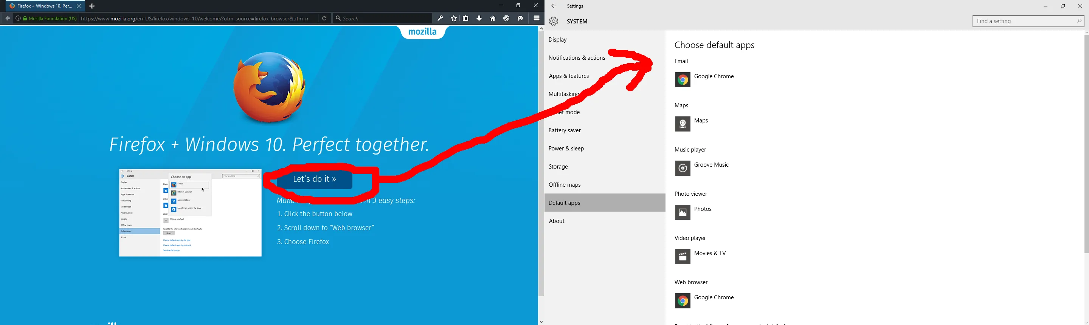Open Apps & features settings
Viewport: 1089px width, 325px height.
click(605, 76)
